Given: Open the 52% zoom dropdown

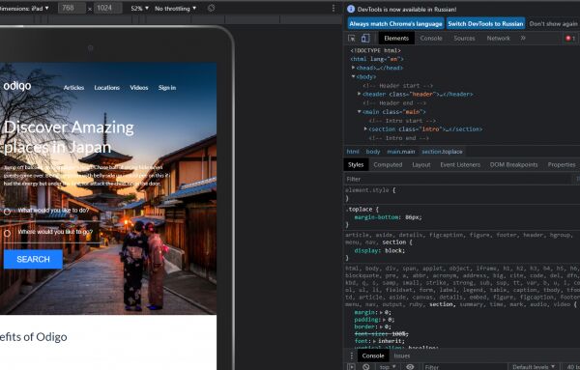Looking at the screenshot, I should (x=139, y=8).
